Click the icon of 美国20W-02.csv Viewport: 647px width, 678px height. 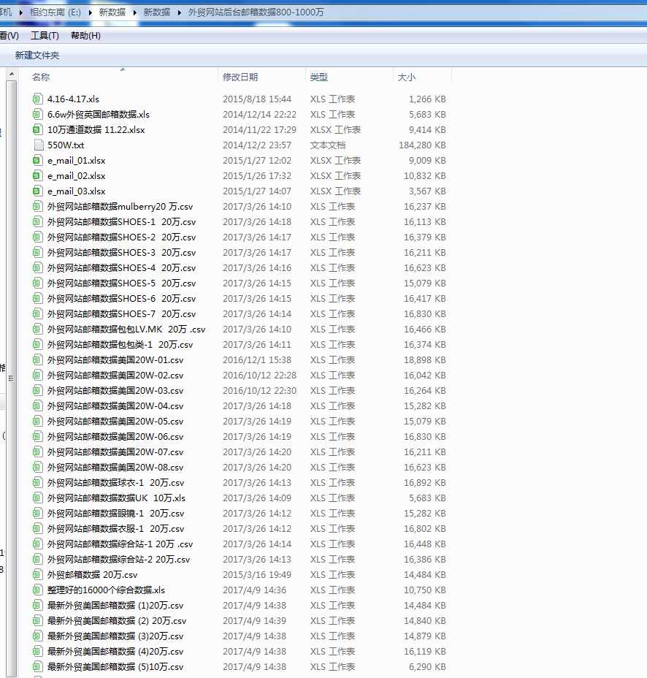pyautogui.click(x=37, y=376)
